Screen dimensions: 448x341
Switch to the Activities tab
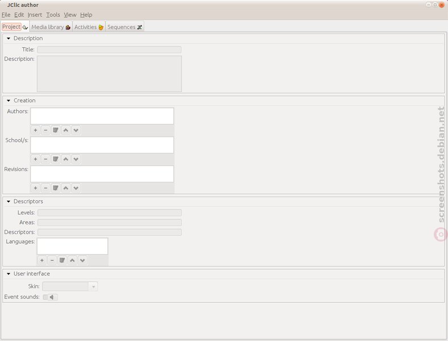pyautogui.click(x=89, y=27)
